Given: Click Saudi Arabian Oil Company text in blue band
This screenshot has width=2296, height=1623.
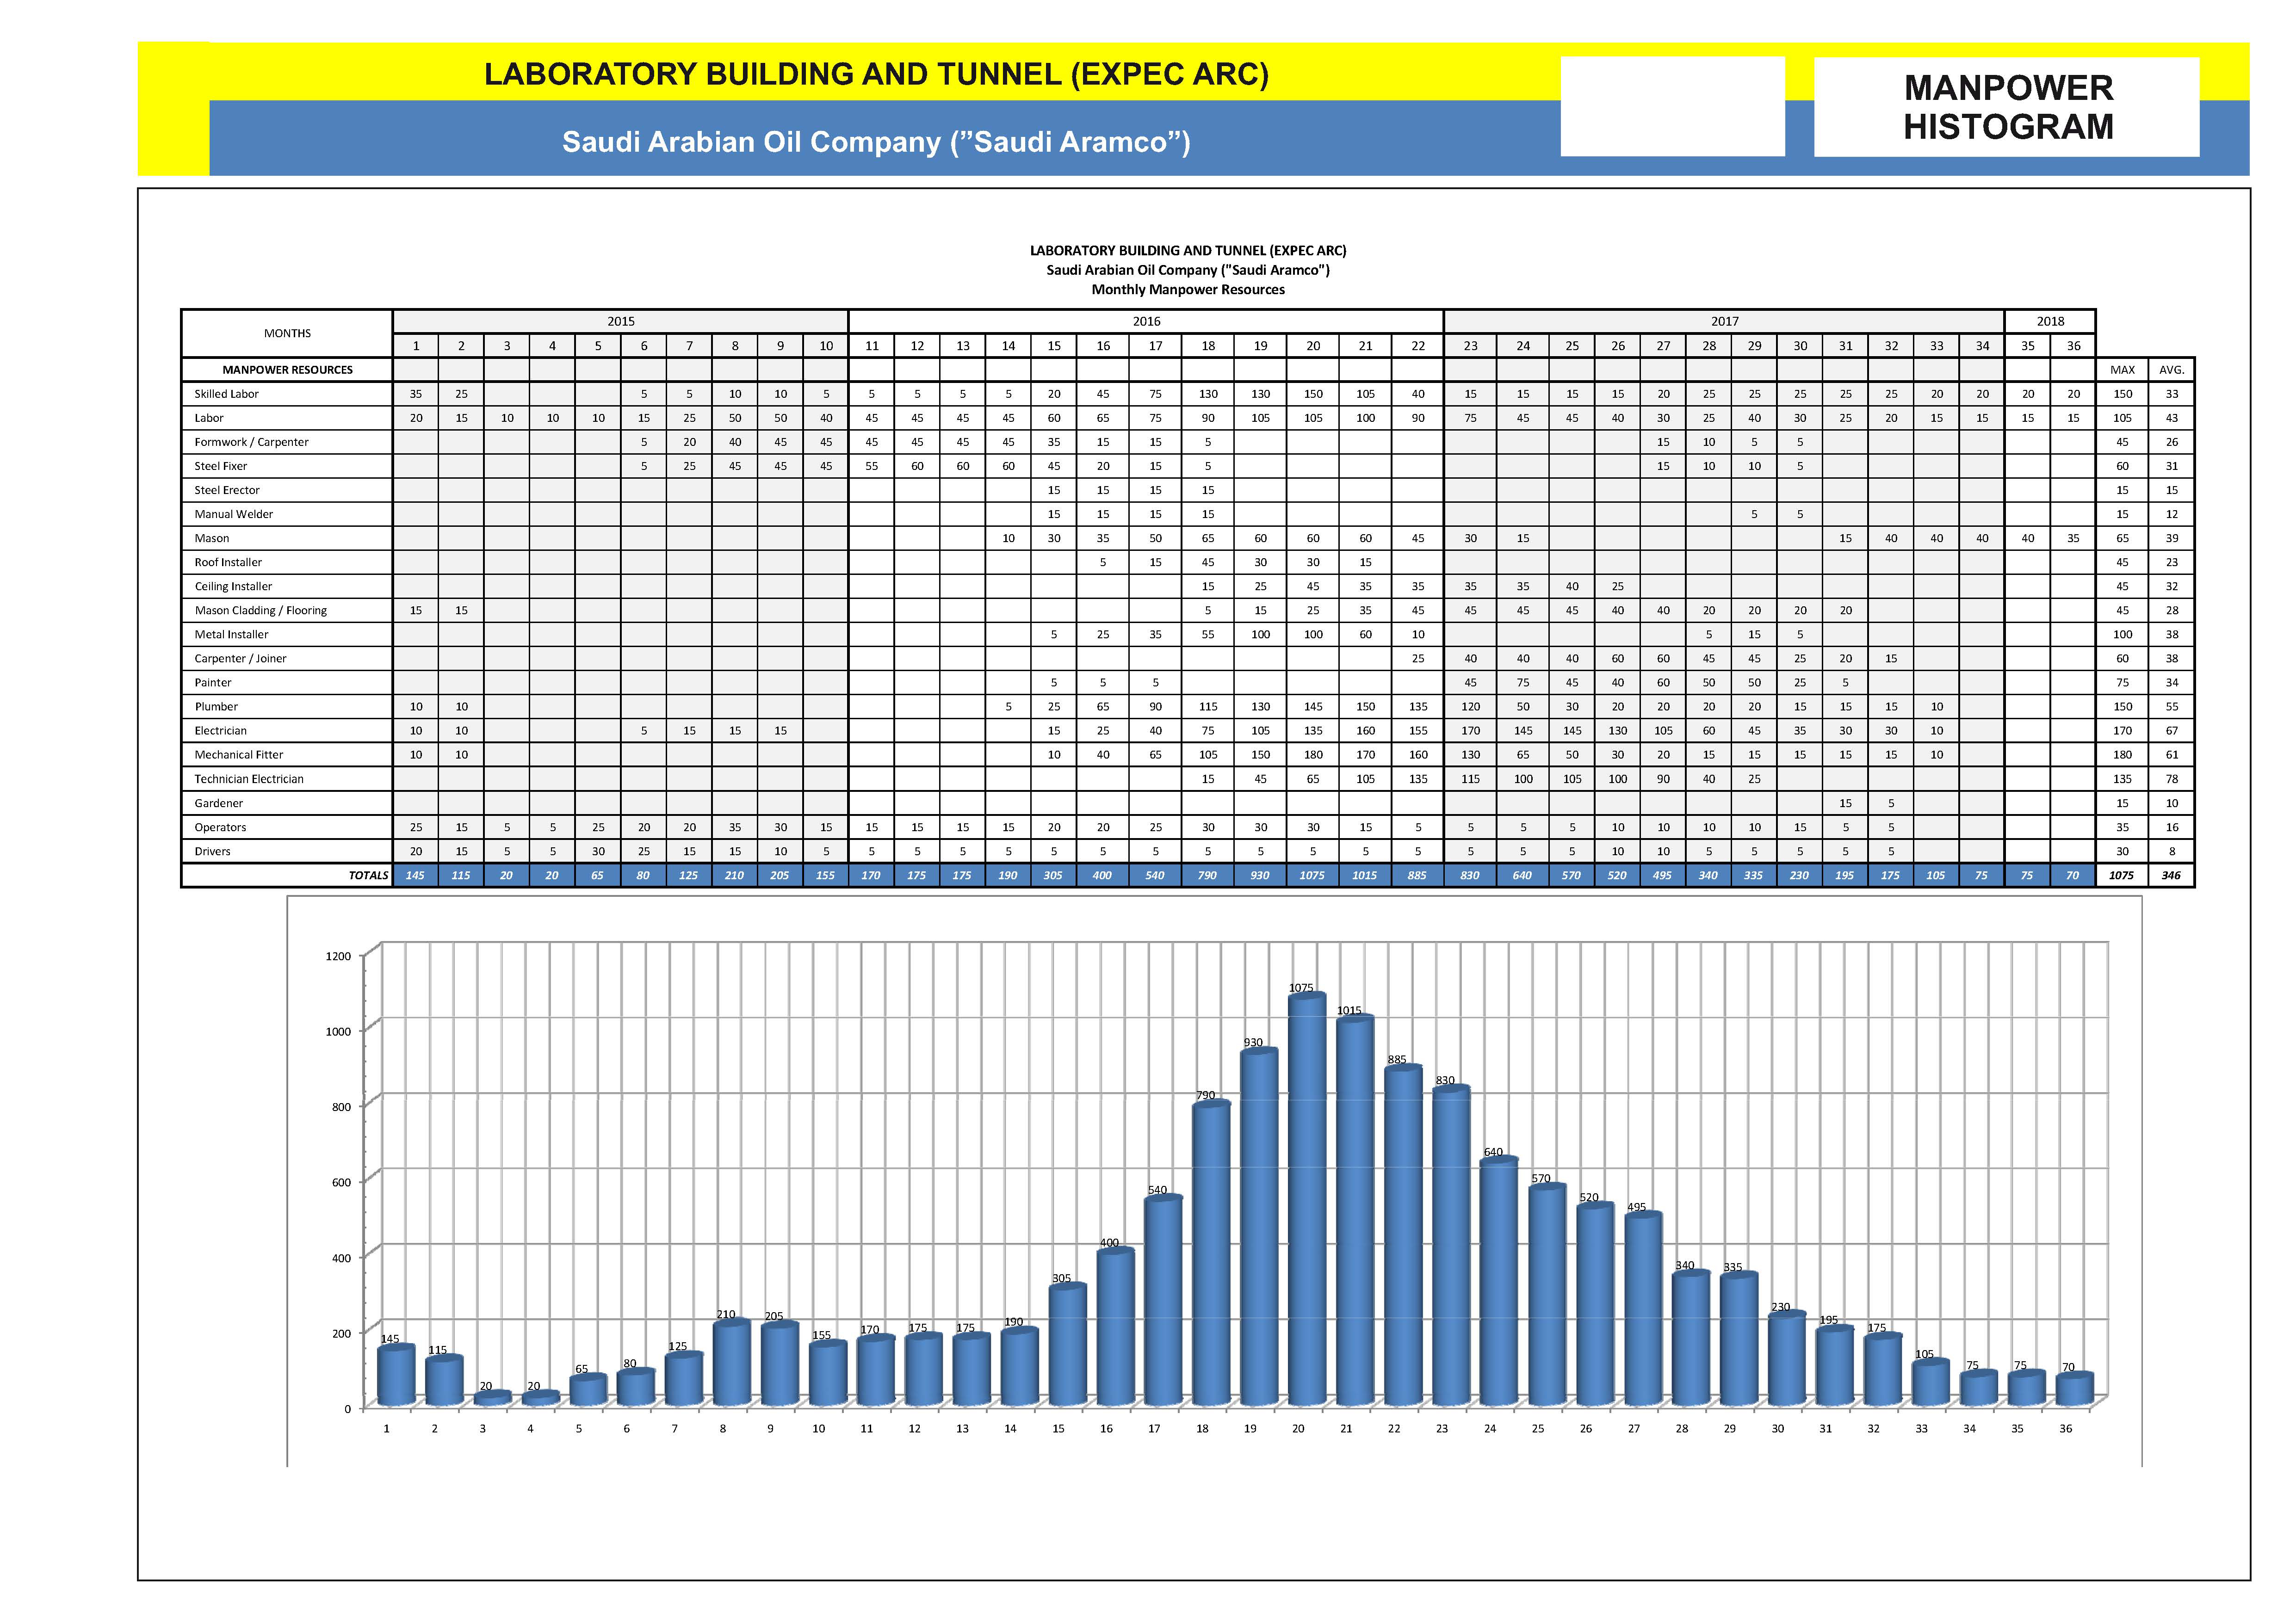Looking at the screenshot, I should tap(876, 142).
